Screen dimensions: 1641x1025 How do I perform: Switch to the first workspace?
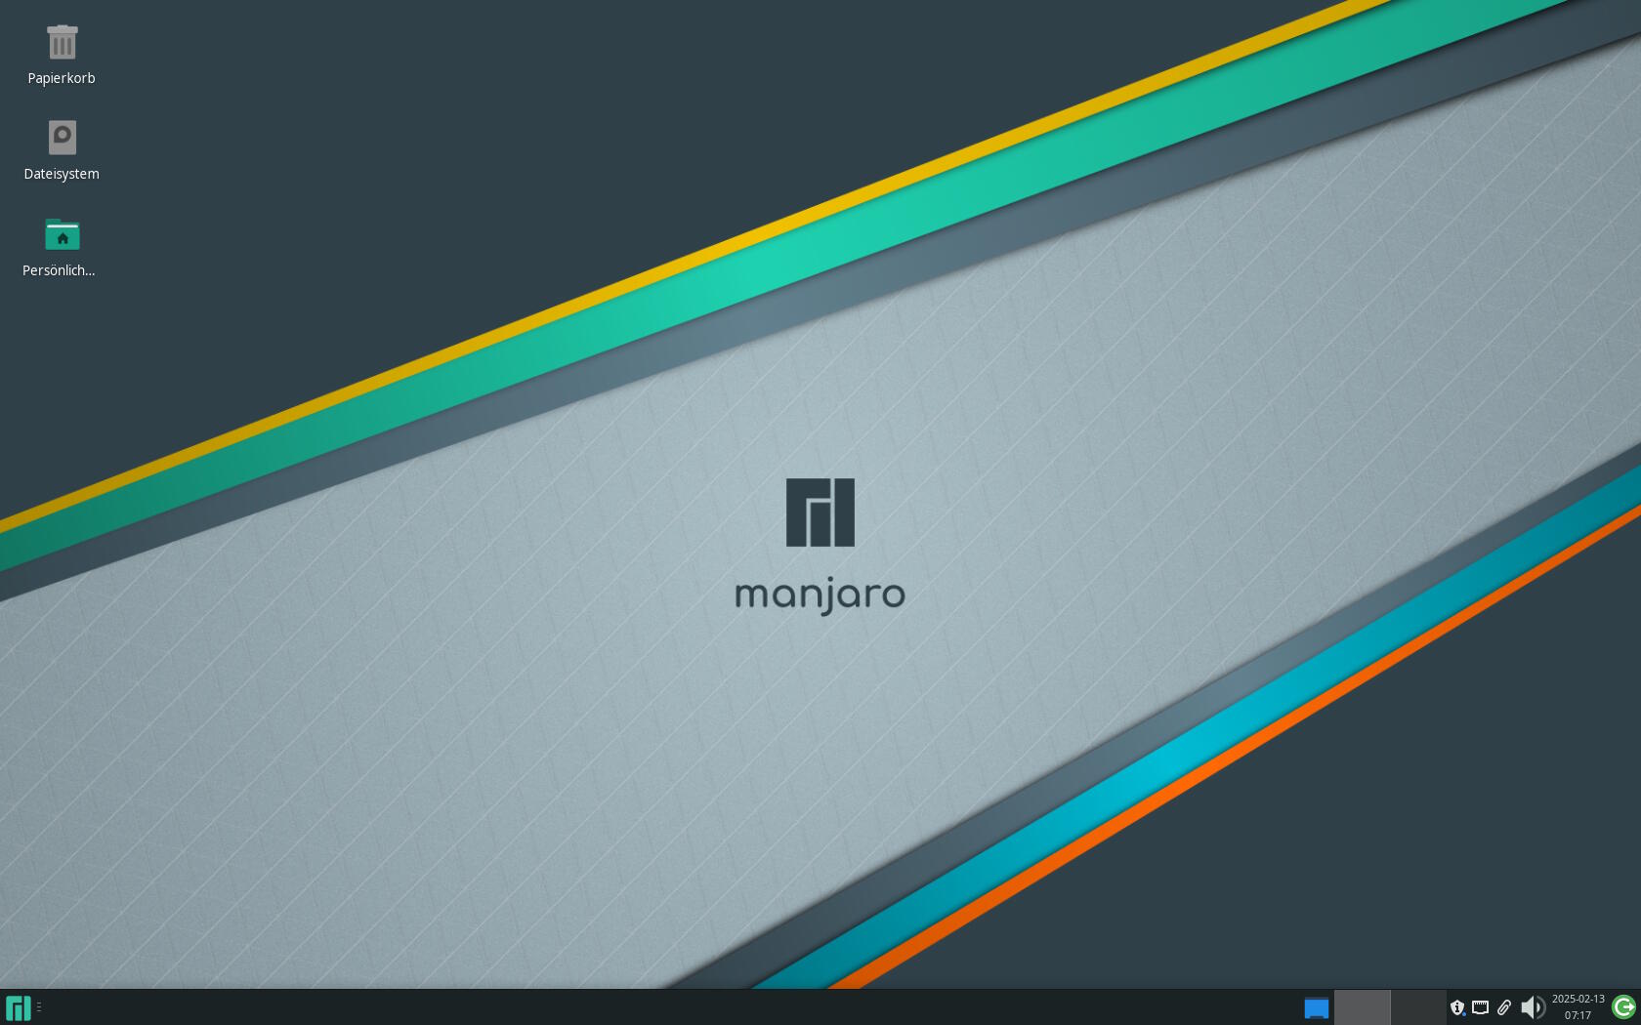pyautogui.click(x=1362, y=1007)
